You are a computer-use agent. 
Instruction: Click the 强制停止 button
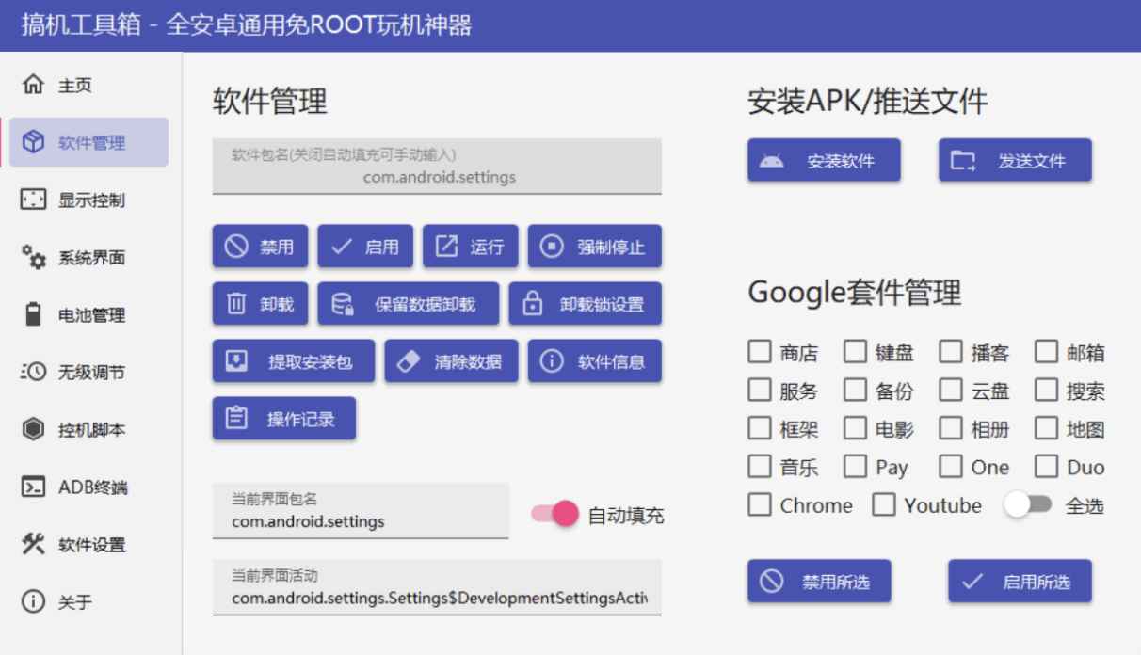point(596,246)
